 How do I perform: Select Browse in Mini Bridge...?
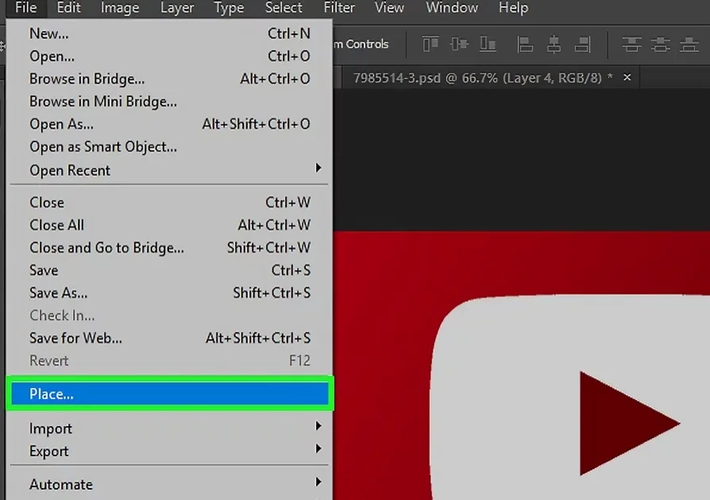tap(170, 102)
